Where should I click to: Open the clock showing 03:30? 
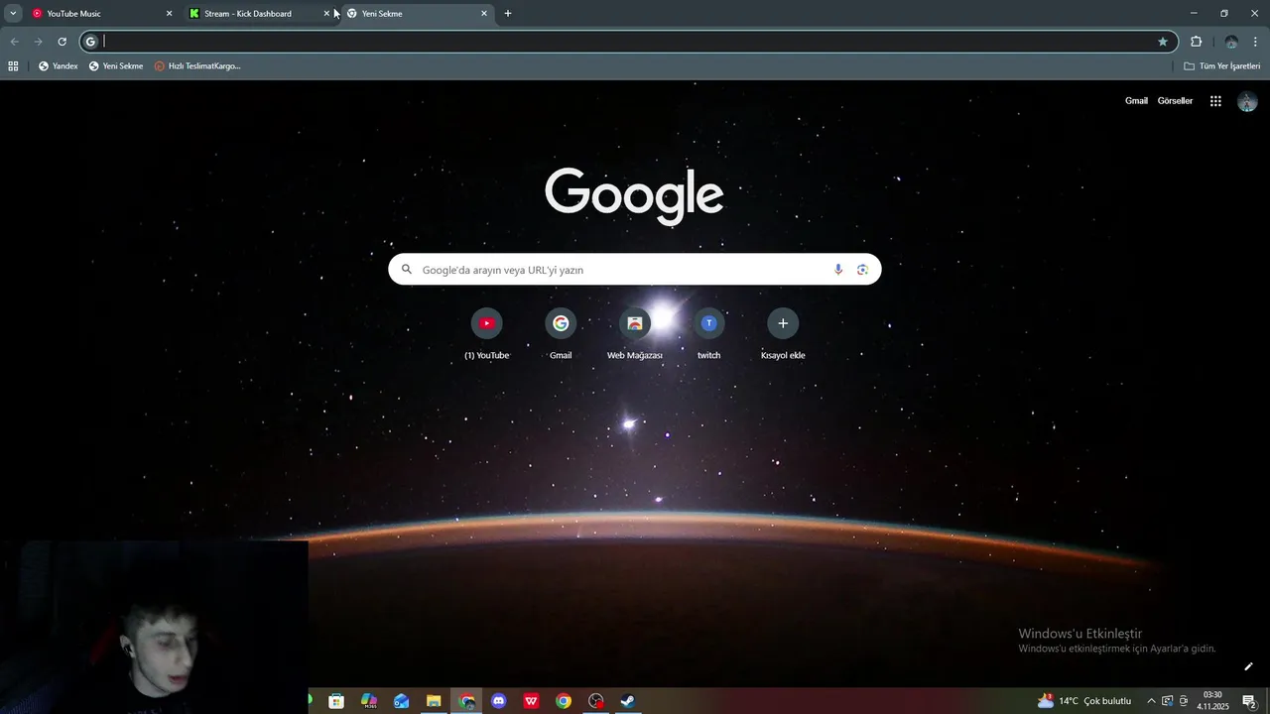click(1212, 701)
